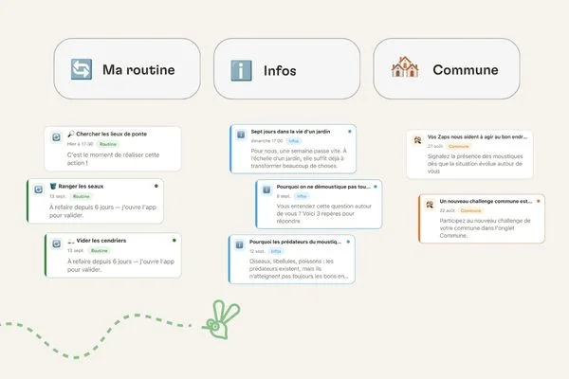This screenshot has height=379, width=569.
Task: Click the routine icon on 'Ranger les seaux'
Action: coord(39,189)
